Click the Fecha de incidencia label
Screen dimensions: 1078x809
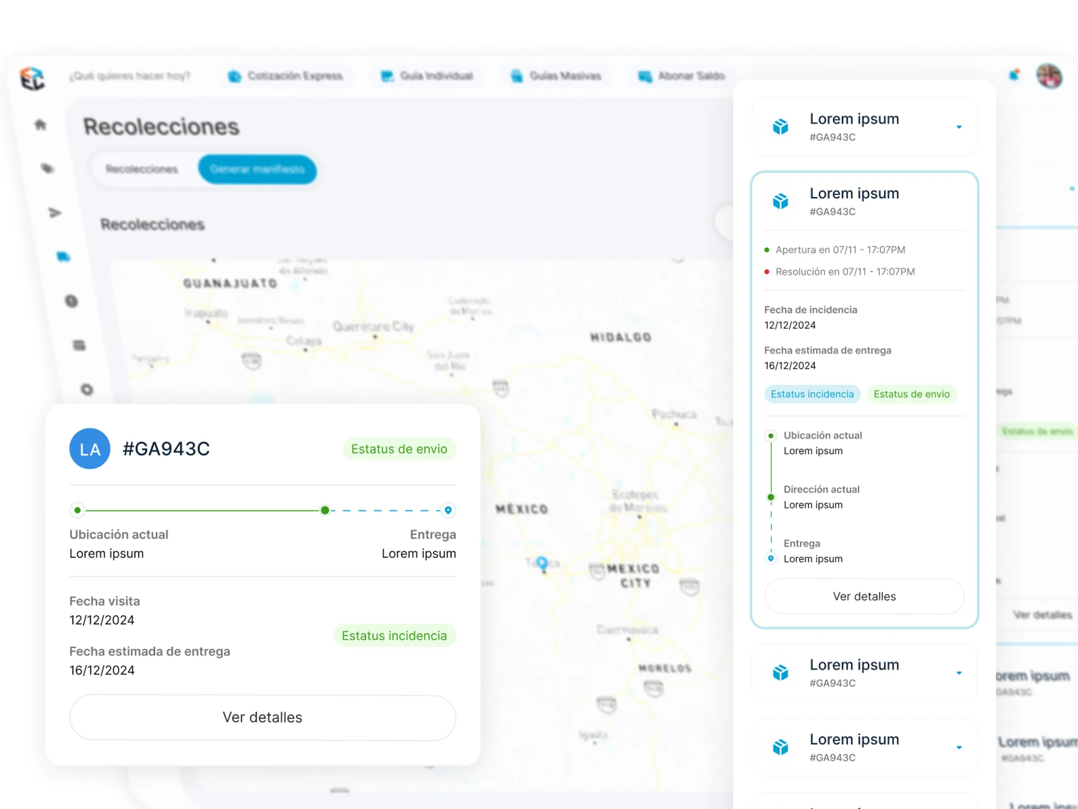[x=810, y=310]
